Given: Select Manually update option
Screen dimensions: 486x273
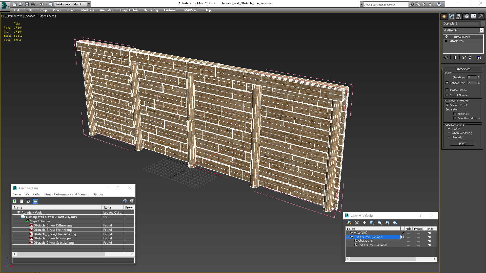Looking at the screenshot, I should [449, 137].
